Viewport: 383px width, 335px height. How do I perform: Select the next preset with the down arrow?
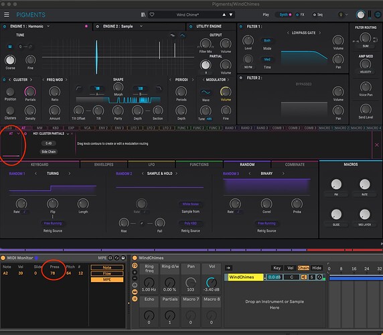pyautogui.click(x=231, y=15)
